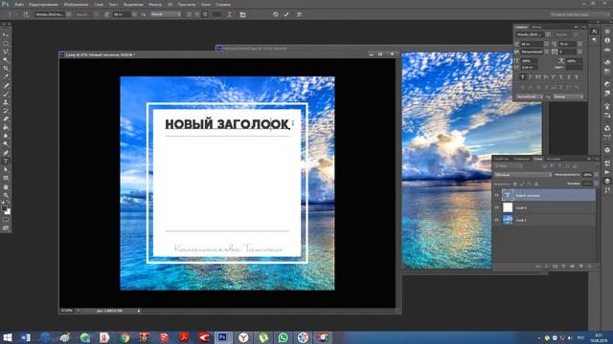Screen dimensions: 613x344
Task: Switch to the Слои tab
Action: point(538,159)
